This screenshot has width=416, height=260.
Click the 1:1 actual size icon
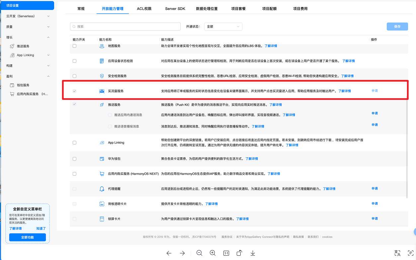click(226, 253)
